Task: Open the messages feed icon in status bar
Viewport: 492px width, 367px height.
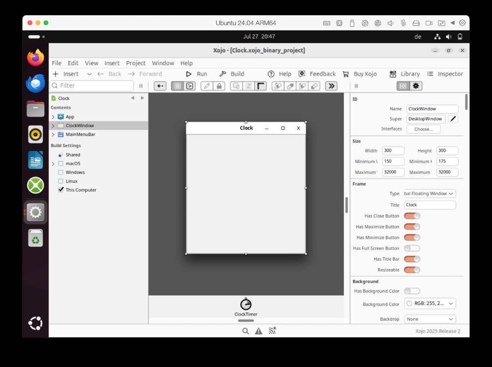Action: (x=272, y=330)
